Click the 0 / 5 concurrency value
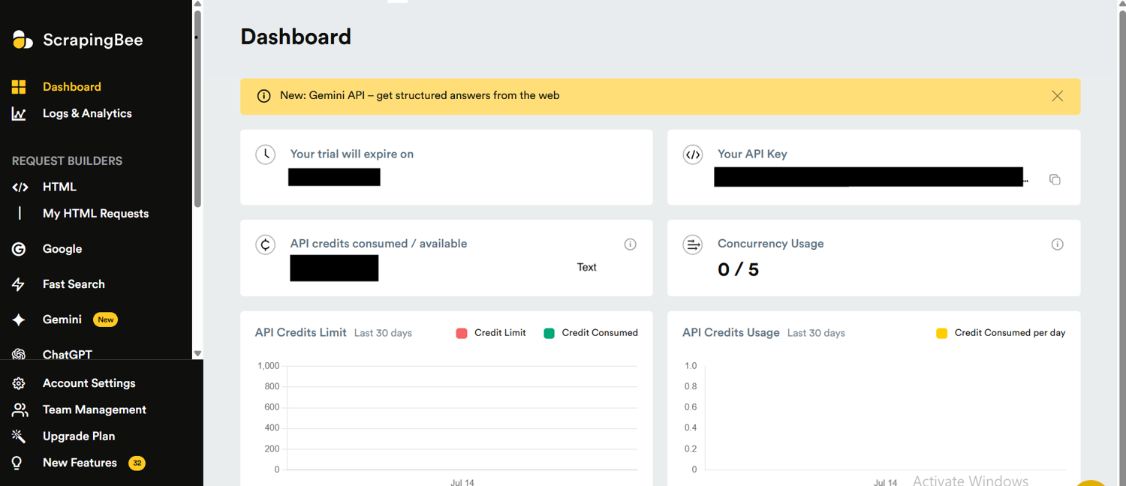The image size is (1126, 486). 739,270
